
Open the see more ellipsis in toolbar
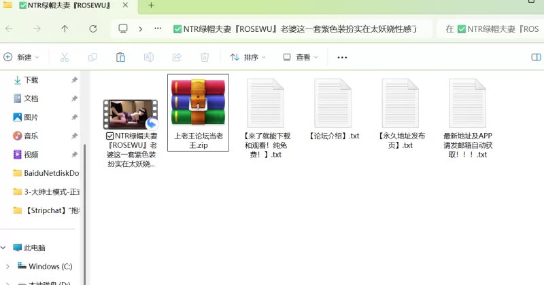[342, 57]
